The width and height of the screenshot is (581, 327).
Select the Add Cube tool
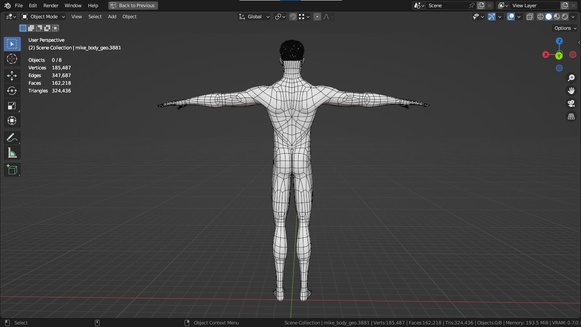(12, 170)
